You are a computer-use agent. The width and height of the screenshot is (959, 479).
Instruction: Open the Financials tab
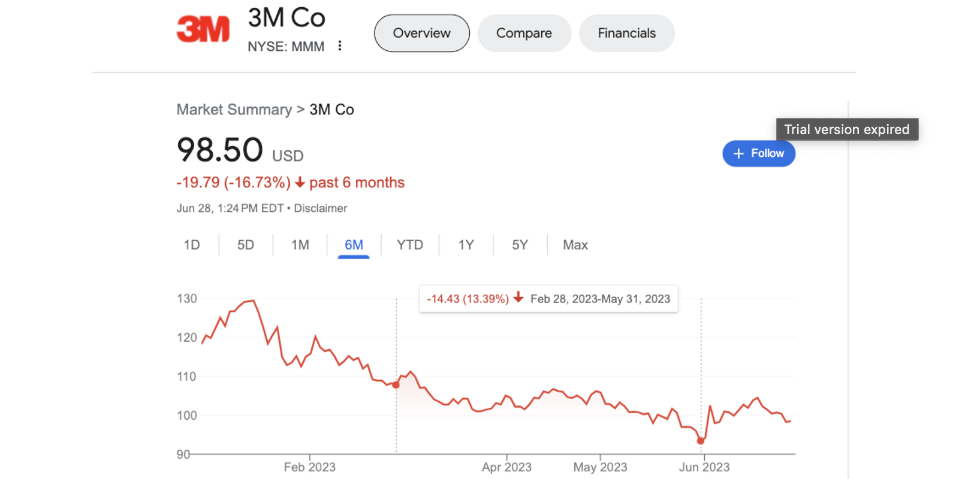pyautogui.click(x=626, y=34)
